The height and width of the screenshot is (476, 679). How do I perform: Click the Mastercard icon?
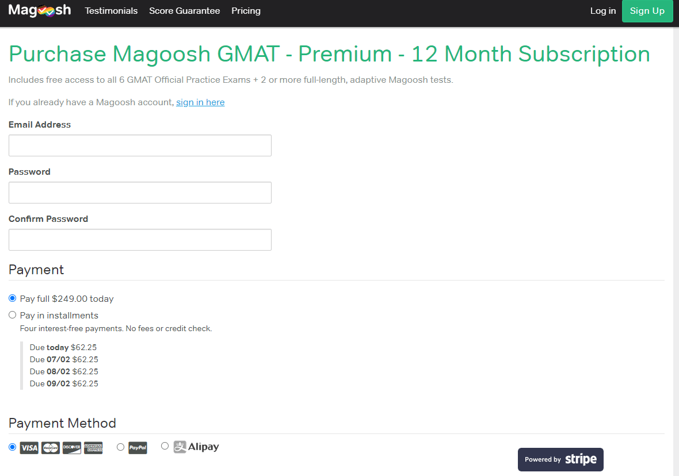tap(50, 447)
